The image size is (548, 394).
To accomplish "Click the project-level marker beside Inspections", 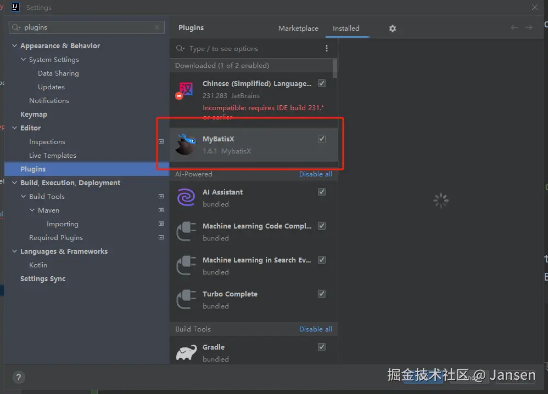I will tap(161, 141).
